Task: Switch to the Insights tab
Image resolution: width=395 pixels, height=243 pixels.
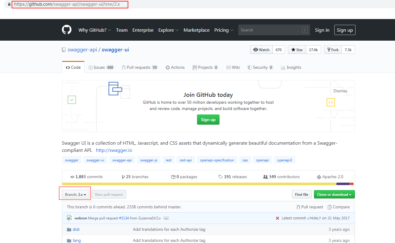Action: (x=291, y=67)
